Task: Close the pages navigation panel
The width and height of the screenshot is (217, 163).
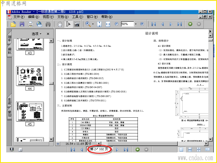Action: (x=48, y=34)
